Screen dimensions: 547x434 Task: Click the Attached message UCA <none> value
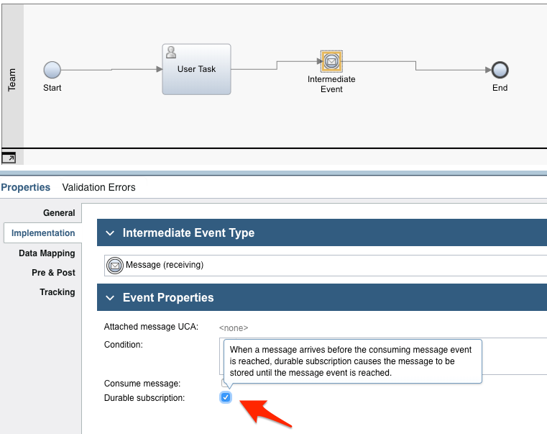(x=234, y=327)
